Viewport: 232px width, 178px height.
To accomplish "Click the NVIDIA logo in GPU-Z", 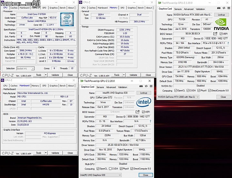I will [221, 24].
